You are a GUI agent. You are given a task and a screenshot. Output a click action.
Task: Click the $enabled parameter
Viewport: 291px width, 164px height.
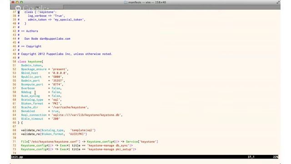(x=28, y=111)
